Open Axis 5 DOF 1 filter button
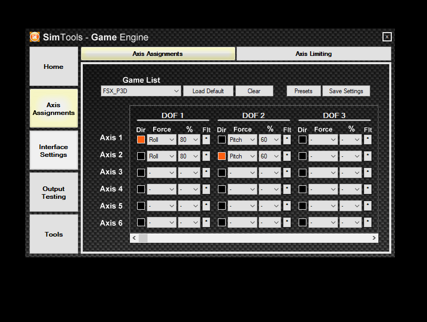 coord(206,206)
